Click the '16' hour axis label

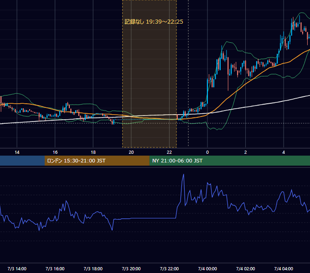click(x=55, y=152)
